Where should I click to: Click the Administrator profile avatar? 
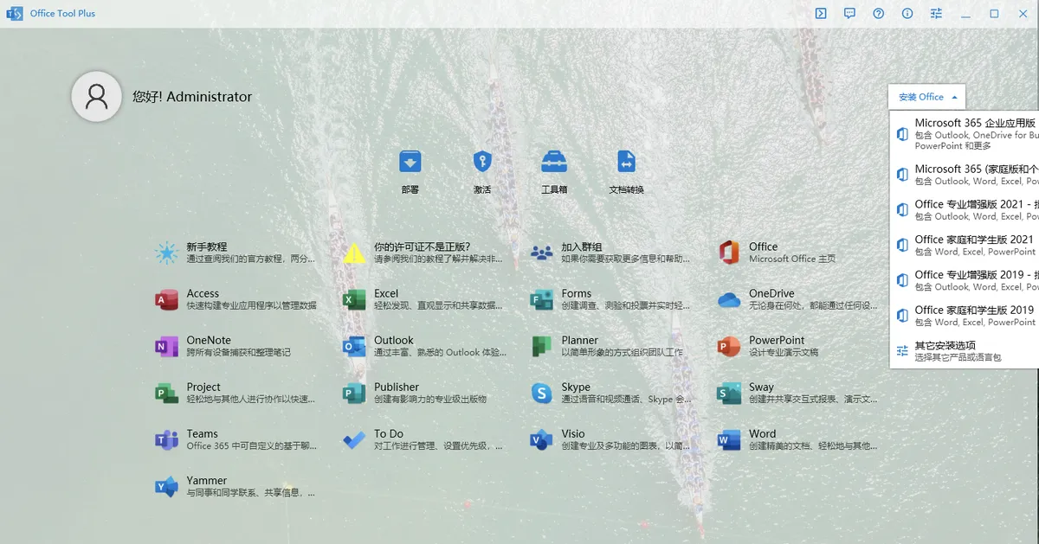tap(96, 96)
